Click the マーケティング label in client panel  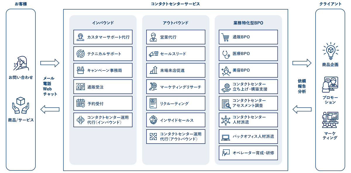tap(330, 135)
